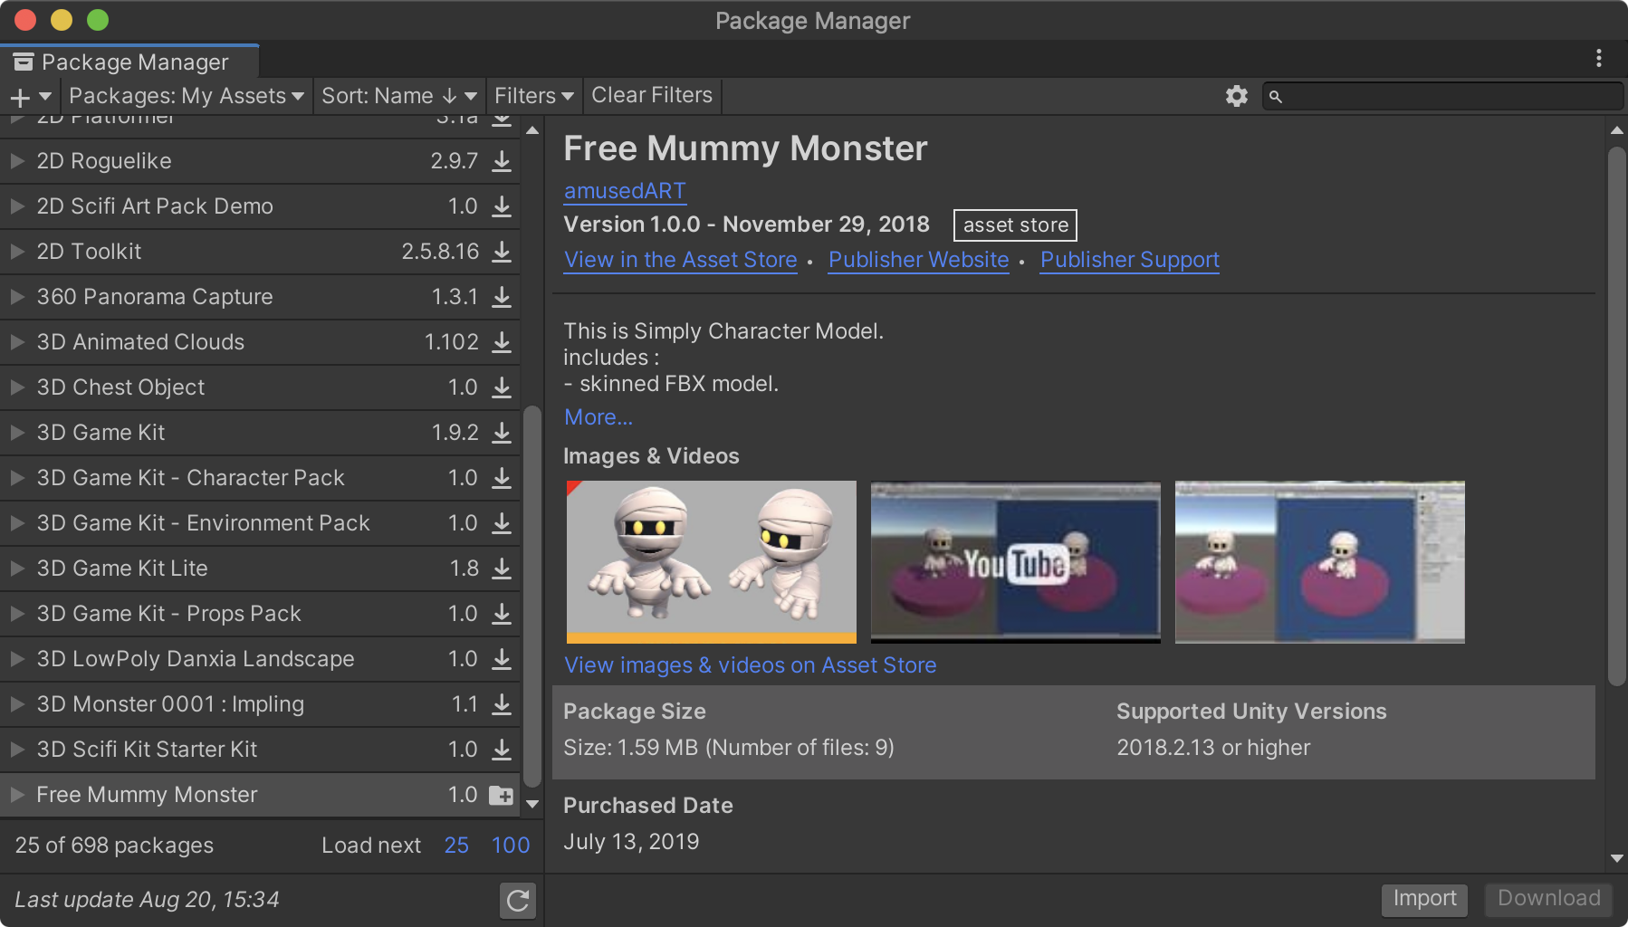Click package list scrollbar thumb
Screen dimensions: 1628x927
532,596
